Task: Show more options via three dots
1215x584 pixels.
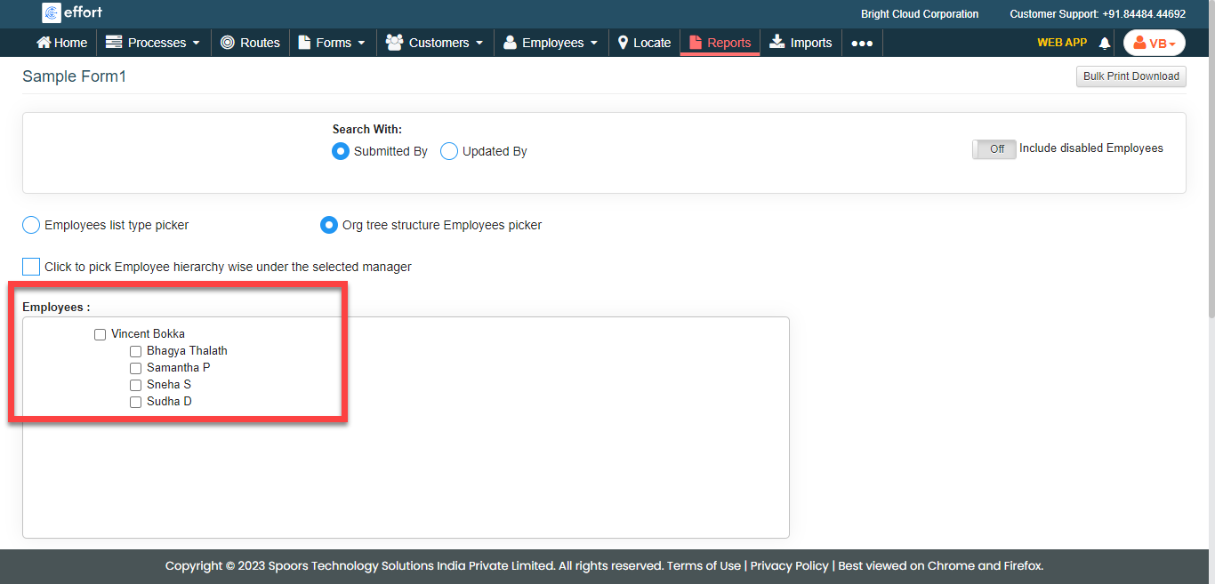Action: point(861,43)
